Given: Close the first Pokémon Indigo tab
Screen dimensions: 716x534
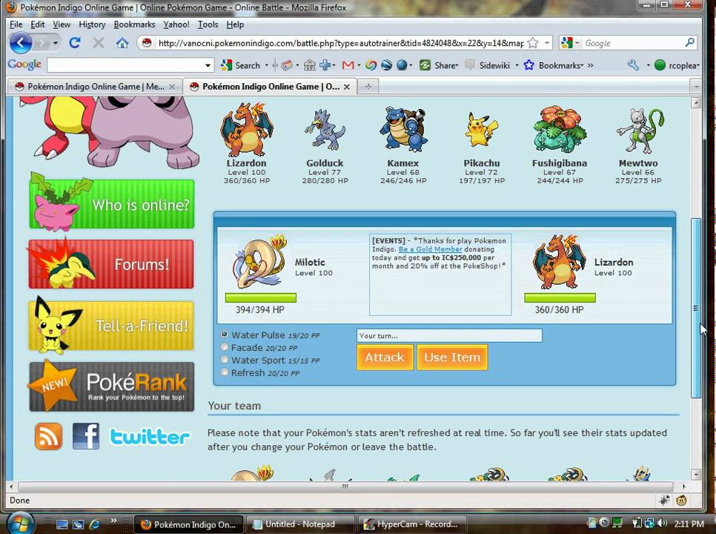Looking at the screenshot, I should (x=172, y=87).
